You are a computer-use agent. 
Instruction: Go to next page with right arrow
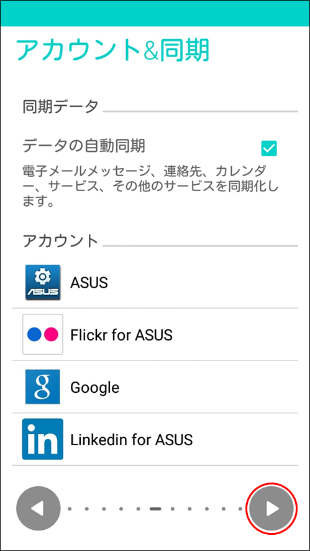(x=271, y=508)
